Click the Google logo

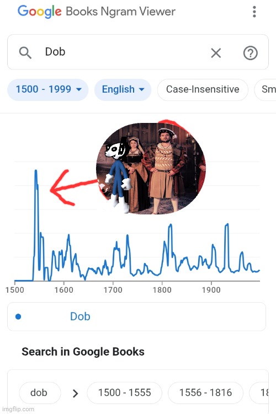pyautogui.click(x=39, y=12)
